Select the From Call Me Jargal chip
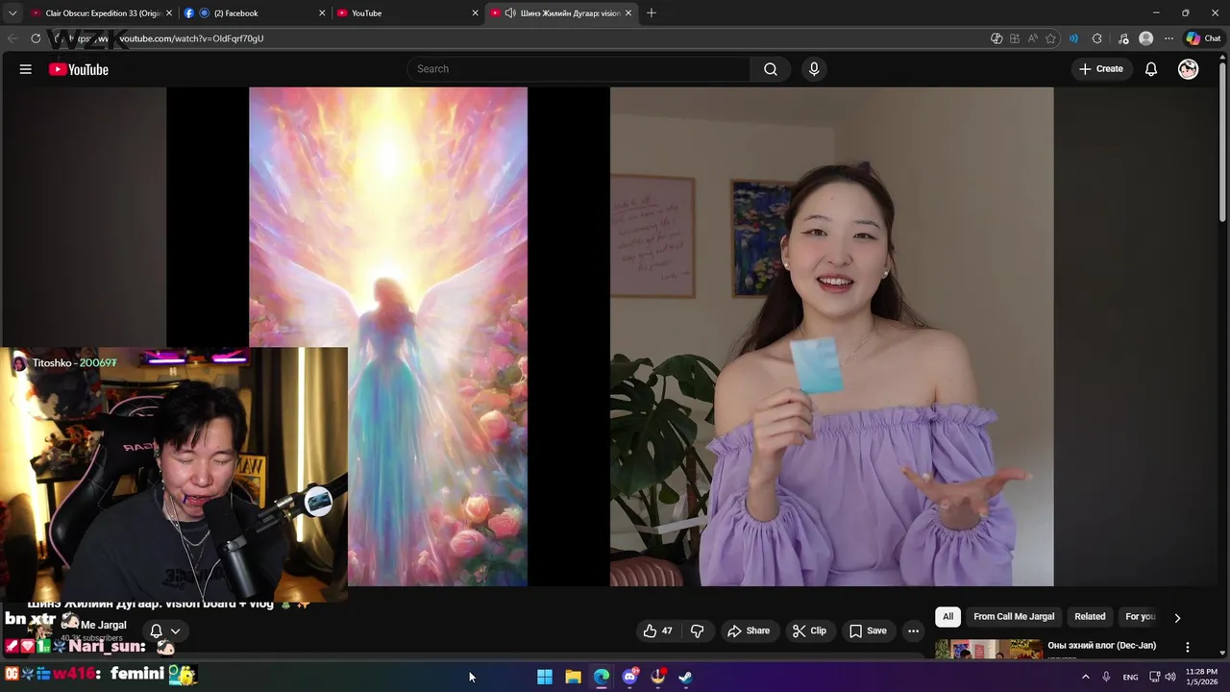 pyautogui.click(x=1014, y=617)
